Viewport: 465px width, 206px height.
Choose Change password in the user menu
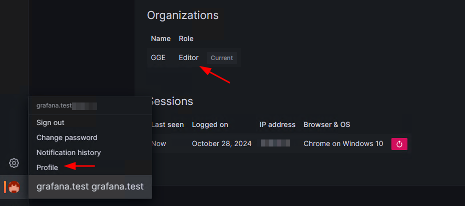pos(67,137)
